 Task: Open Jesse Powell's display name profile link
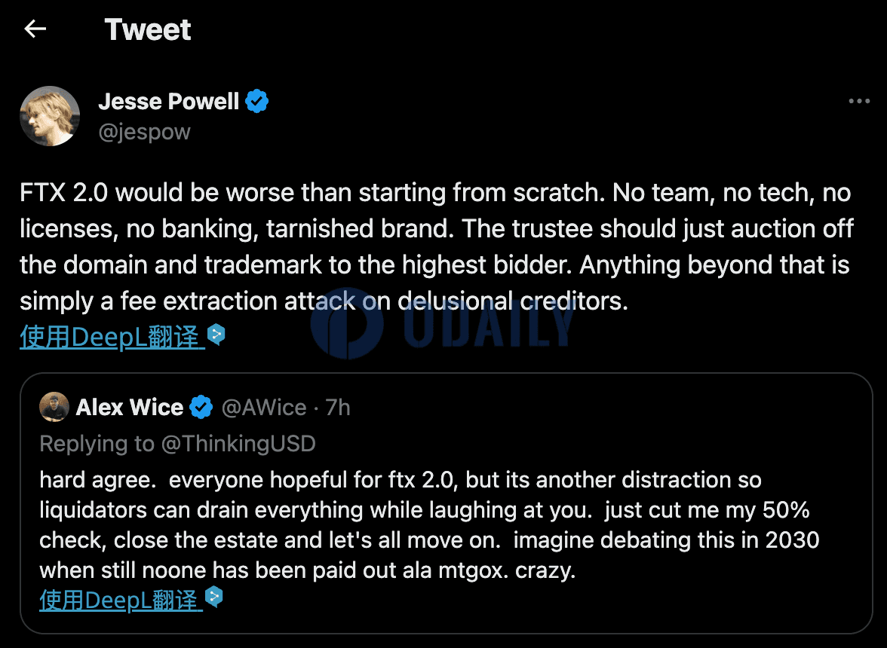click(169, 102)
